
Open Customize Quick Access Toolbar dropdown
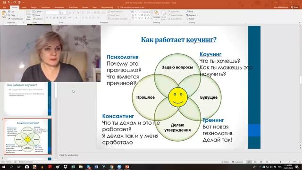(x=24, y=3)
